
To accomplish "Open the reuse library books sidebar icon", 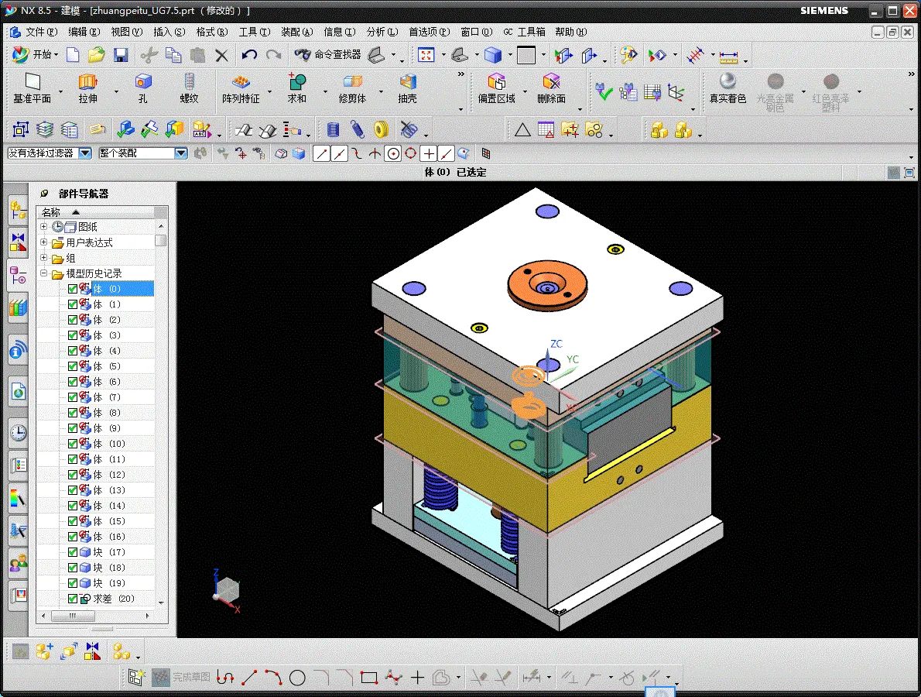I will [x=19, y=307].
